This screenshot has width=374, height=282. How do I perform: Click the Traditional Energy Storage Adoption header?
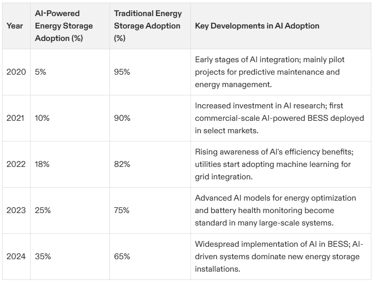(x=147, y=26)
